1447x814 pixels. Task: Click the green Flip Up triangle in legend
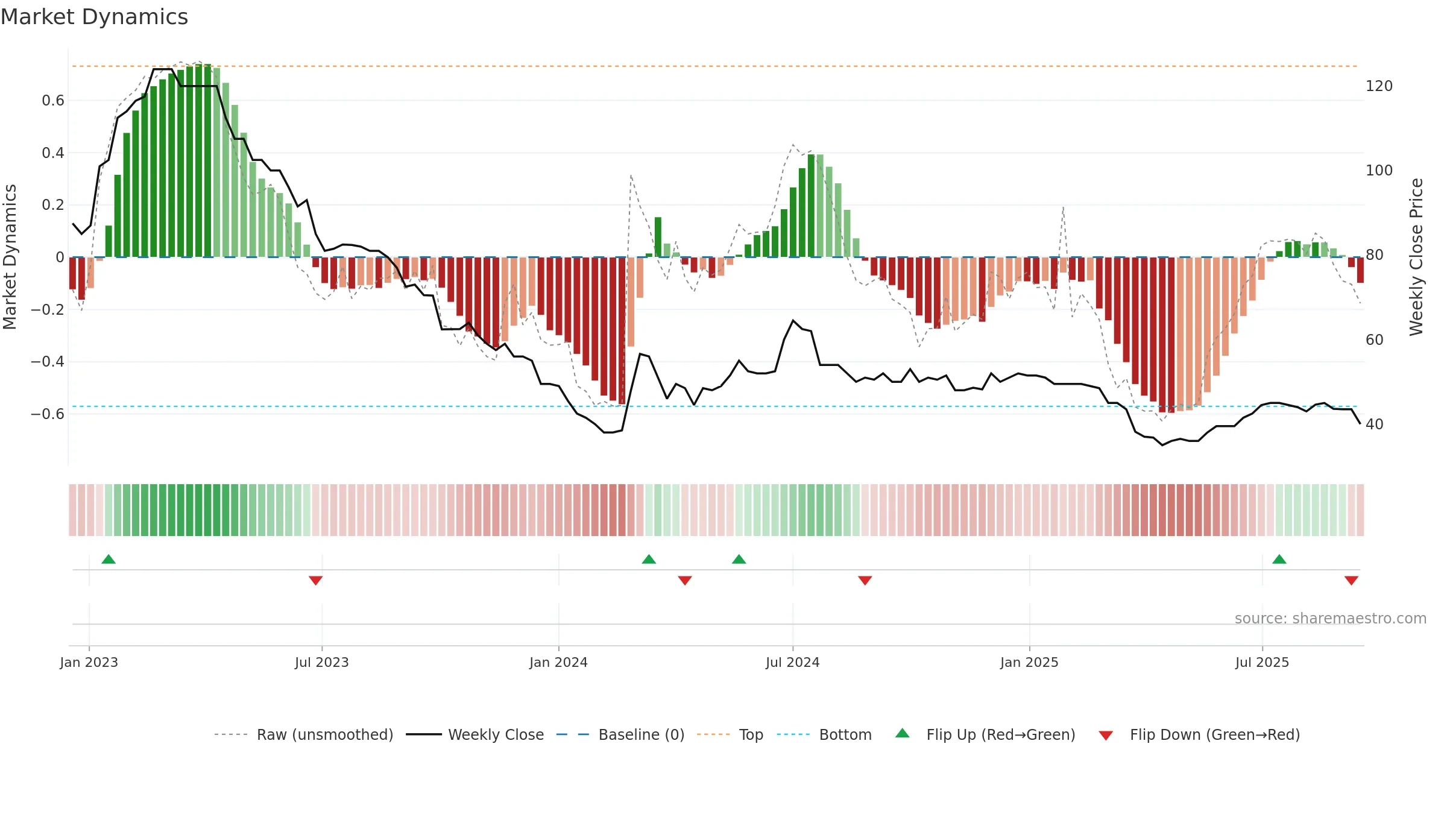click(x=903, y=733)
